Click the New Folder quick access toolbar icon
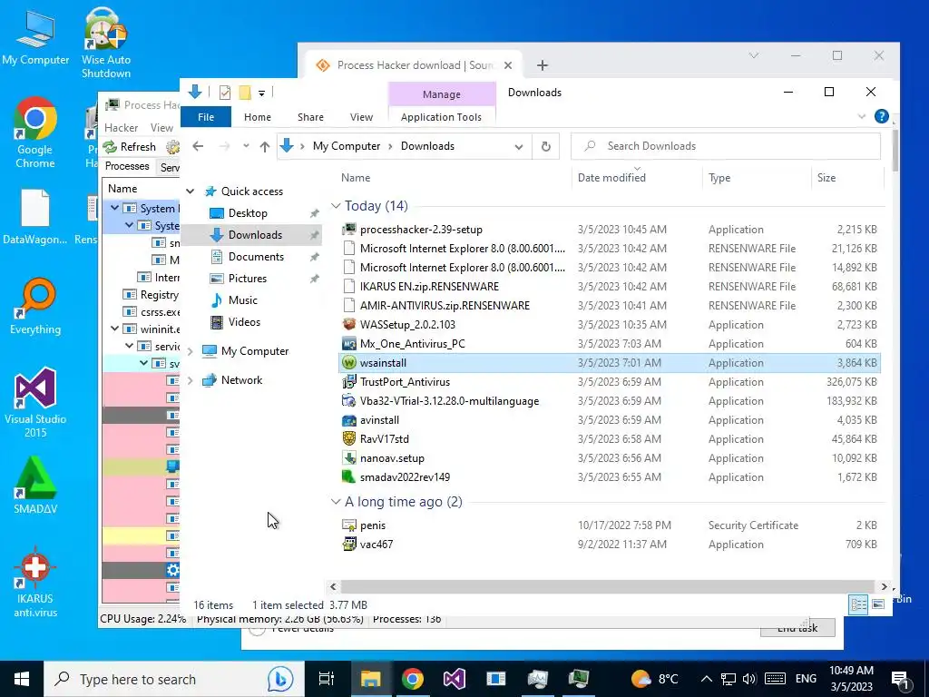 pyautogui.click(x=245, y=93)
